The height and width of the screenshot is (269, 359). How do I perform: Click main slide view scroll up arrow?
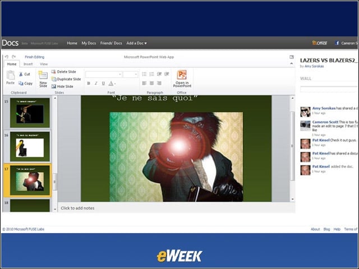click(292, 98)
